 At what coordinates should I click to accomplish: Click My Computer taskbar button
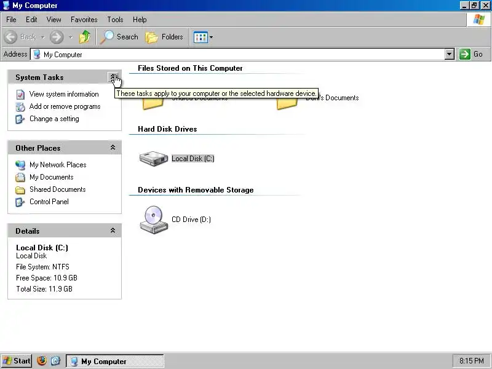click(x=115, y=361)
